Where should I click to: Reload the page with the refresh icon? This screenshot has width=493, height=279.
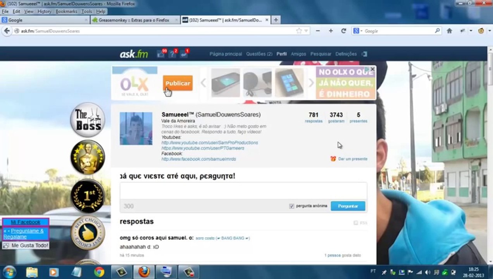pos(343,31)
